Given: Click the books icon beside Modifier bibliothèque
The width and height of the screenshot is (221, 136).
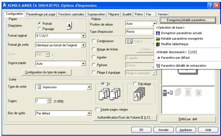Looking at the screenshot, I should 158,44.
